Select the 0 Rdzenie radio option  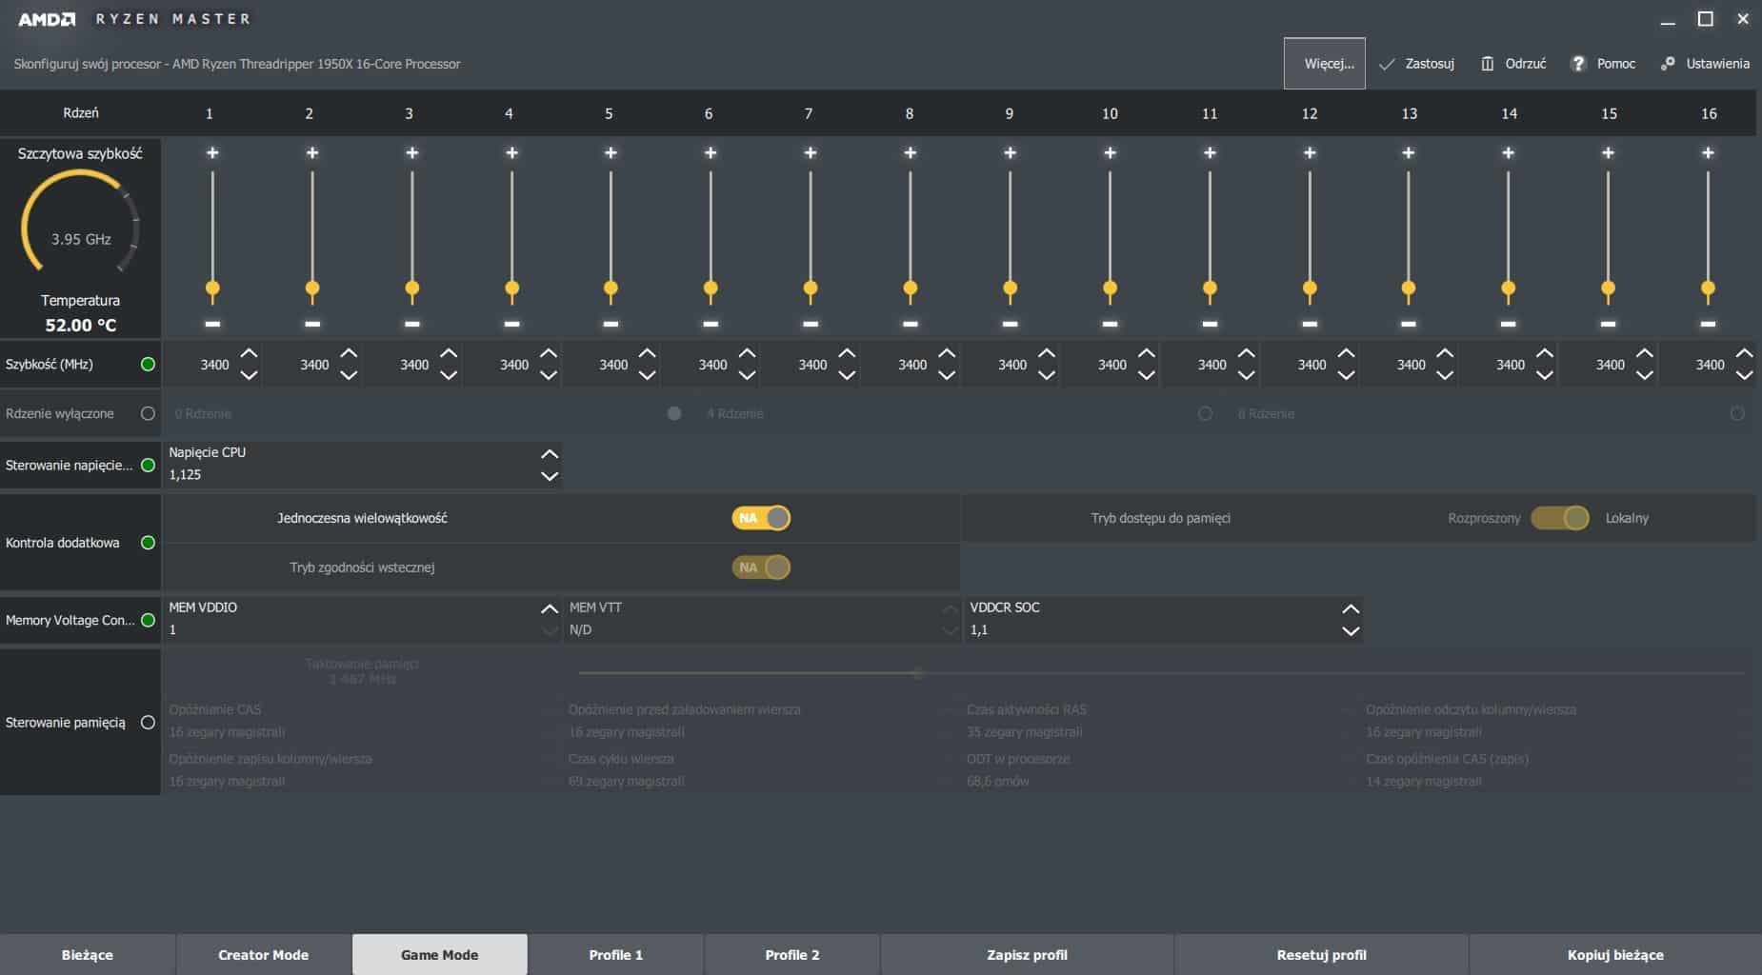(x=674, y=413)
